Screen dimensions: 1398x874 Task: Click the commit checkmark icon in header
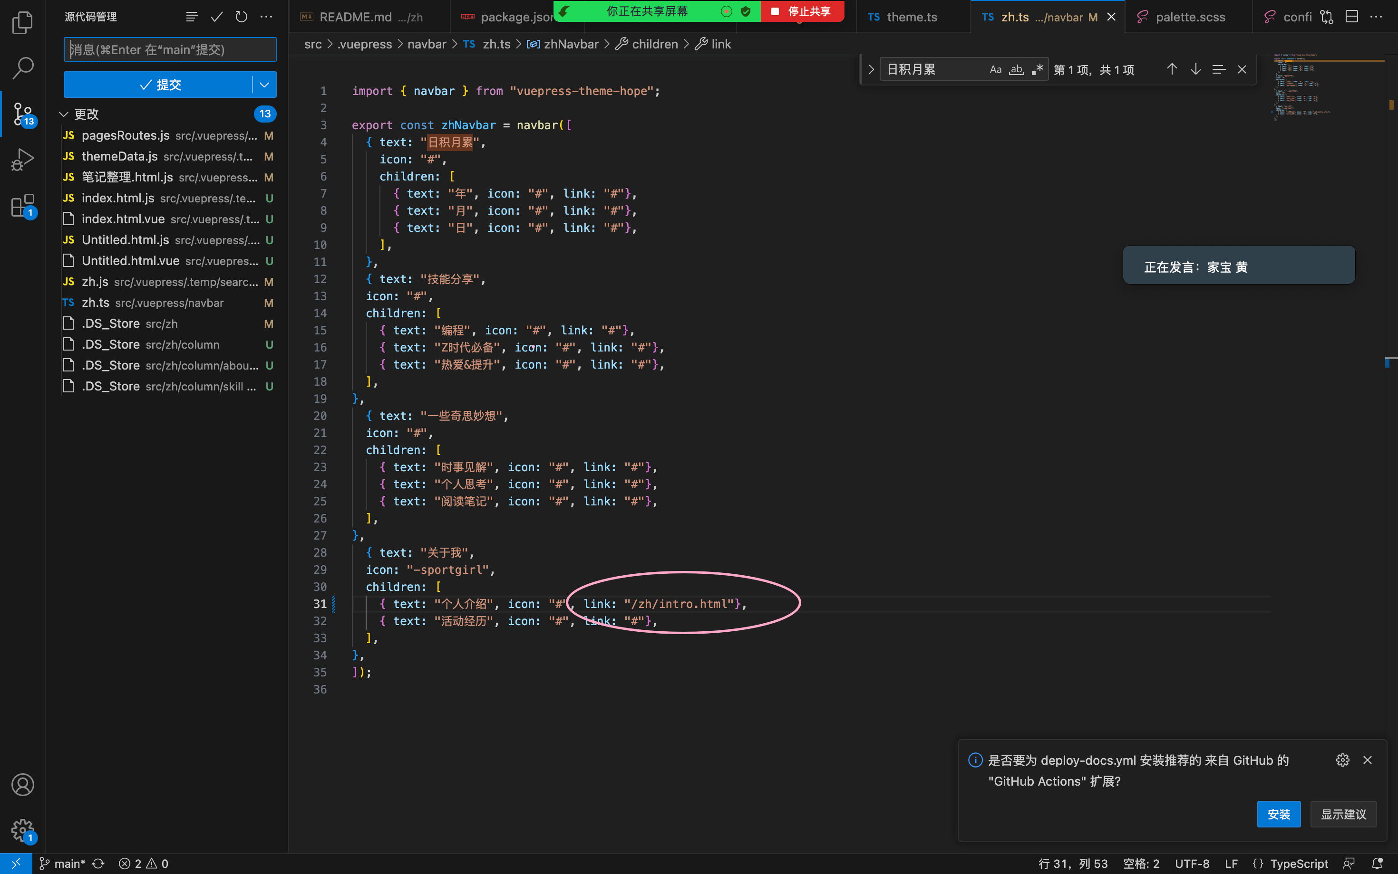(x=216, y=17)
